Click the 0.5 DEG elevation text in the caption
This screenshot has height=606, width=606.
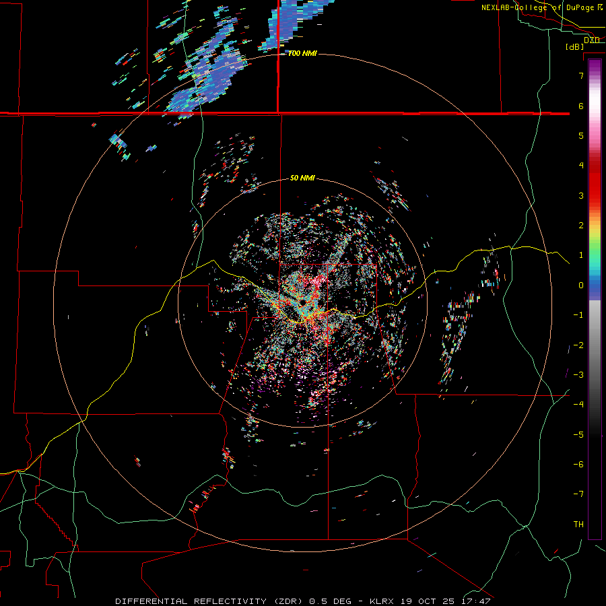pyautogui.click(x=331, y=601)
